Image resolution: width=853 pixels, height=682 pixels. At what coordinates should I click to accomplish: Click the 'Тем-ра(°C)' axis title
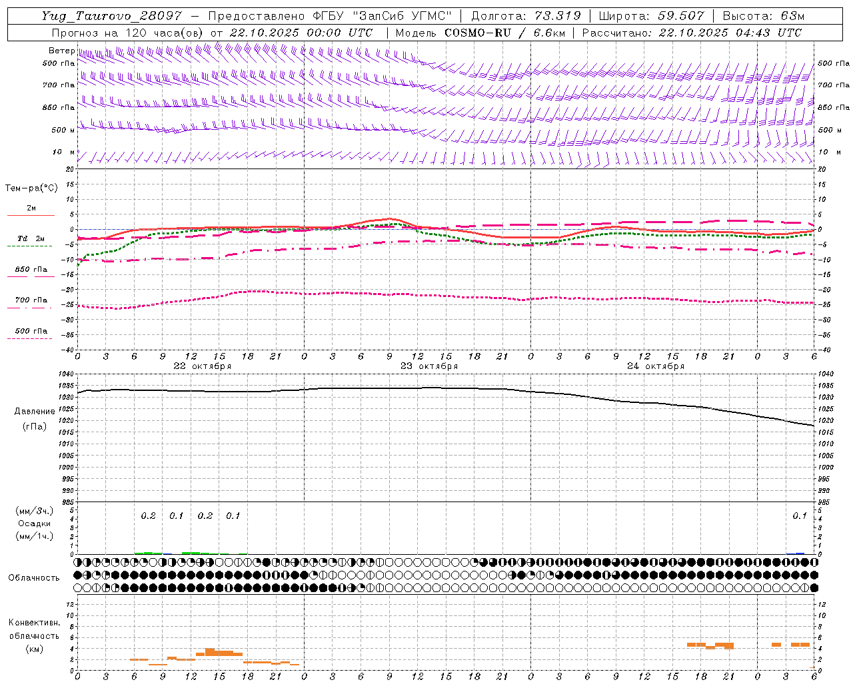coord(31,188)
